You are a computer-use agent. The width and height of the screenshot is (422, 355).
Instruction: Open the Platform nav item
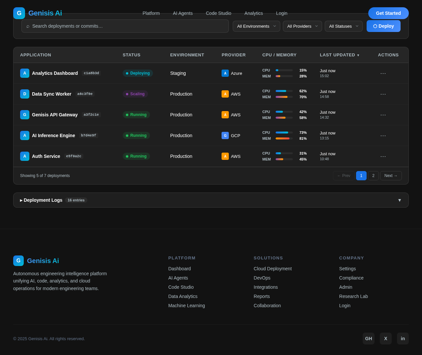[x=151, y=13]
